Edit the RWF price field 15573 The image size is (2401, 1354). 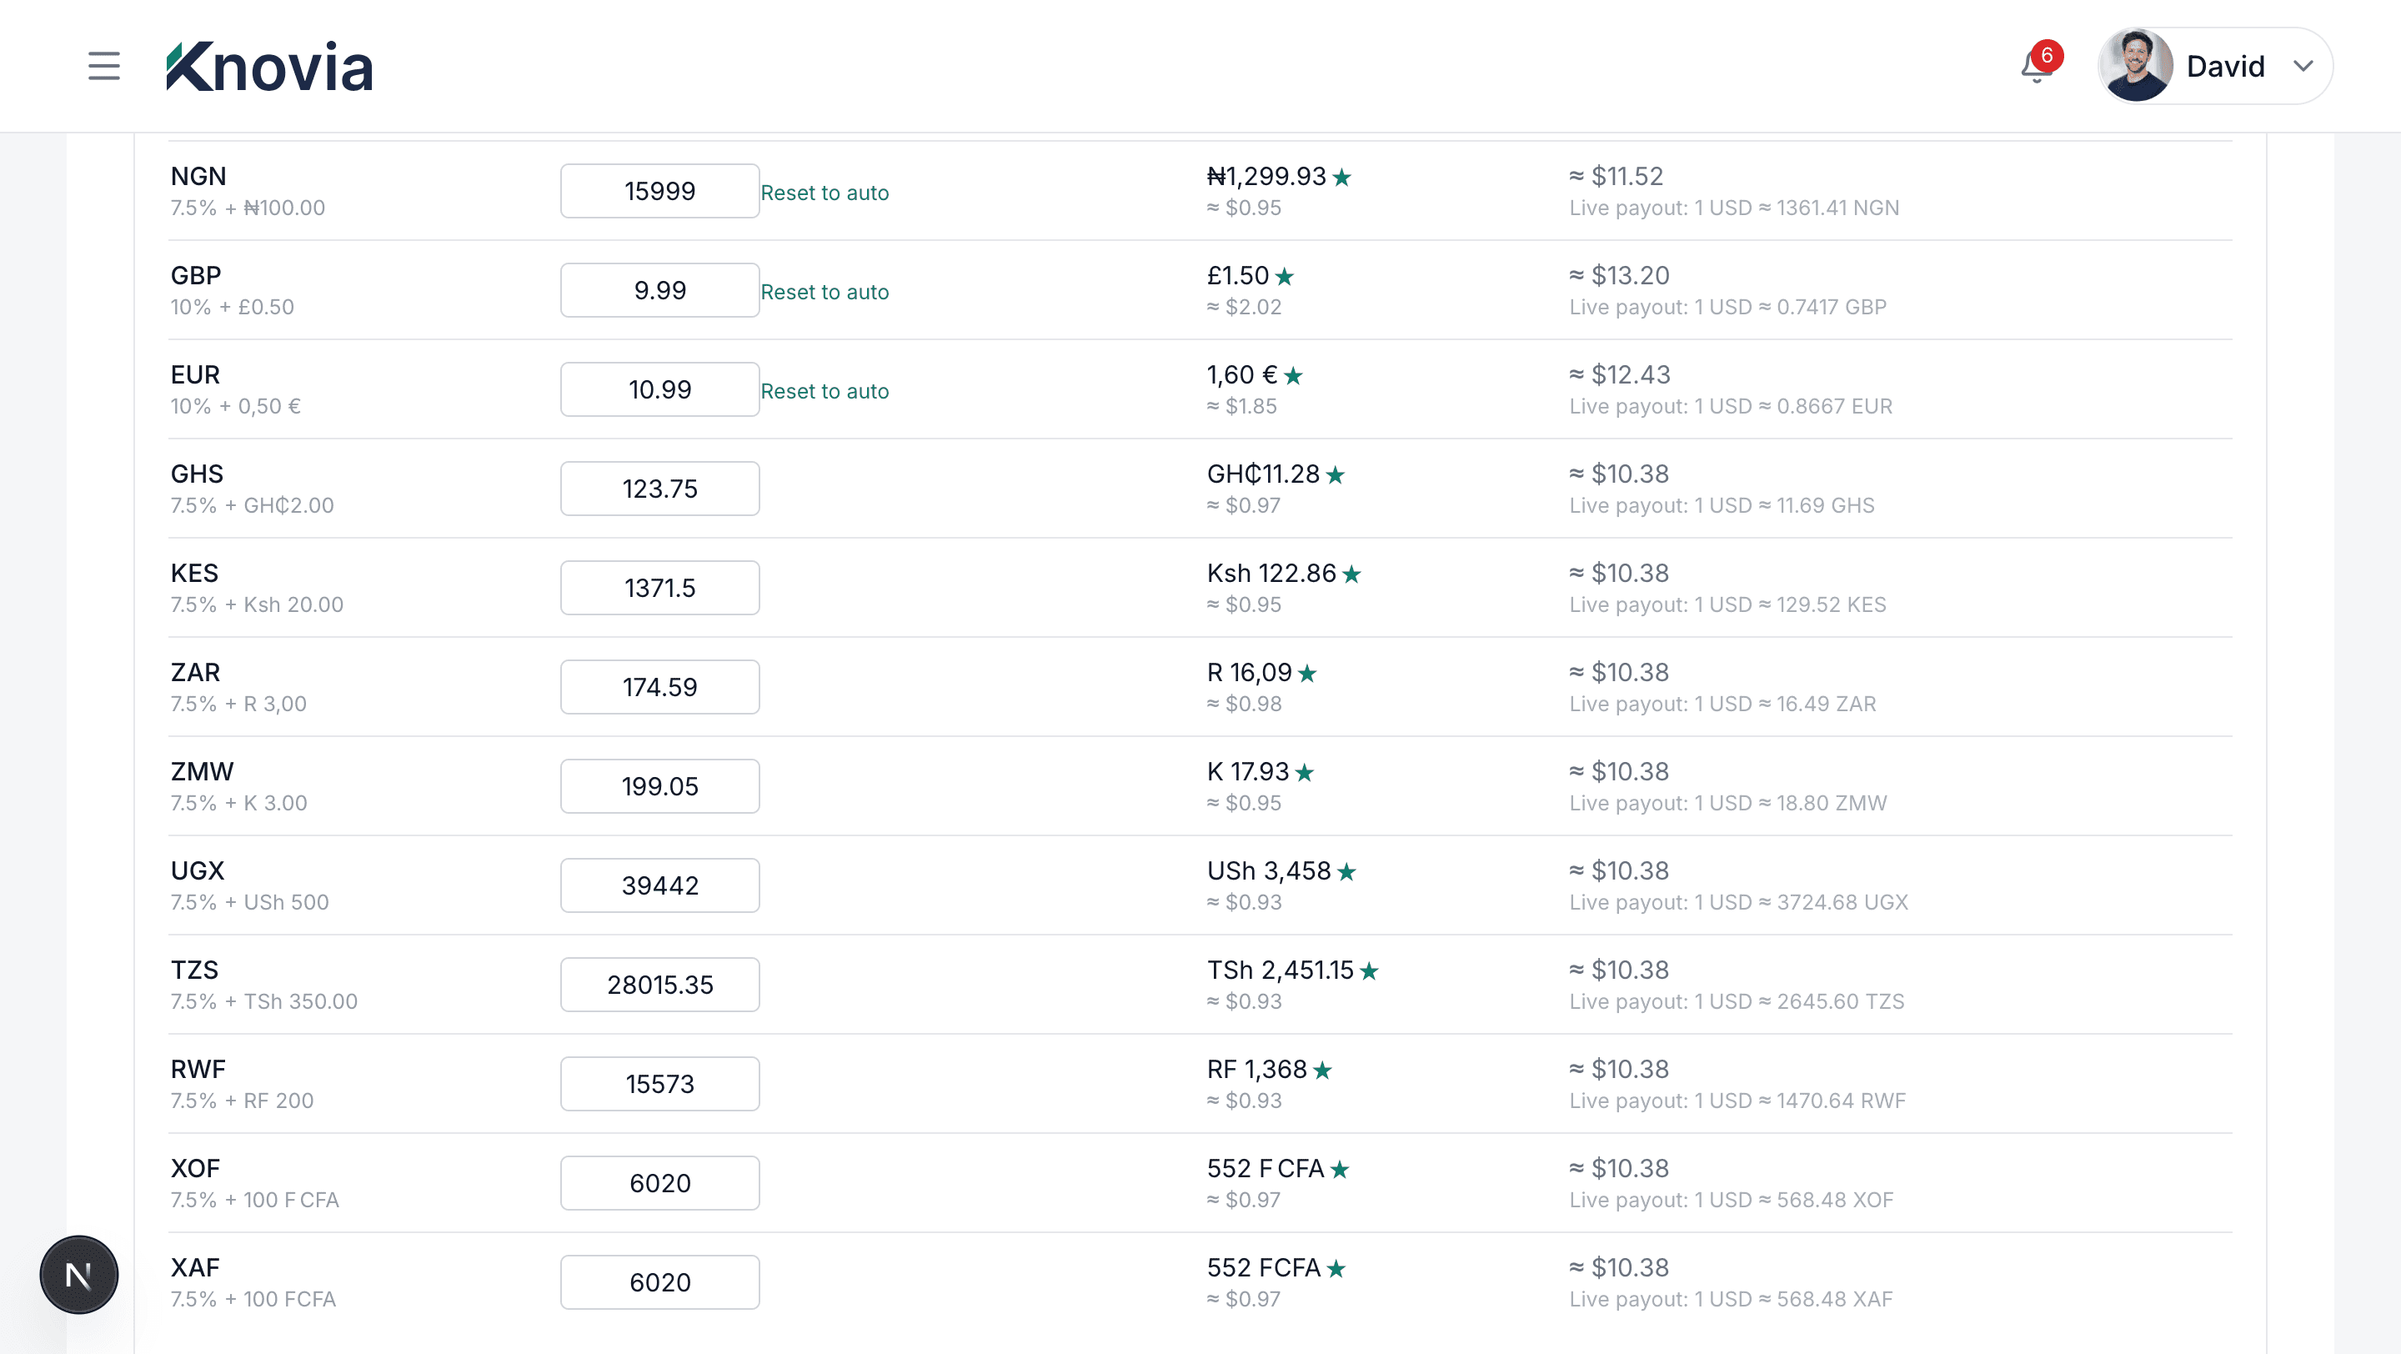coord(660,1084)
